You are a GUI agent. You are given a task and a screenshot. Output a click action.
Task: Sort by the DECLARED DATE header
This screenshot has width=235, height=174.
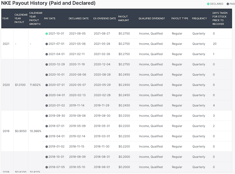coord(79,18)
